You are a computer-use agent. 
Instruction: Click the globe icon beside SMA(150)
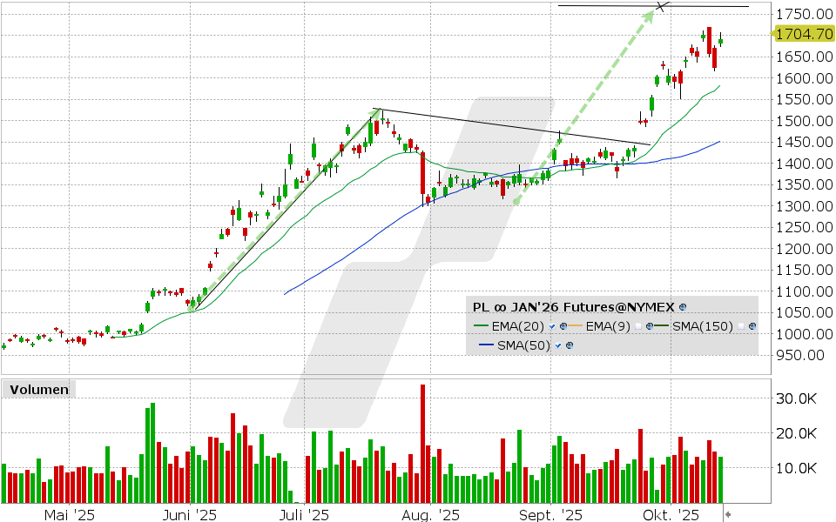[753, 326]
